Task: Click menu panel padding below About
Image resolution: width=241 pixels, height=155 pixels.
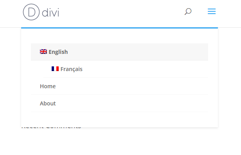Action: tap(119, 119)
